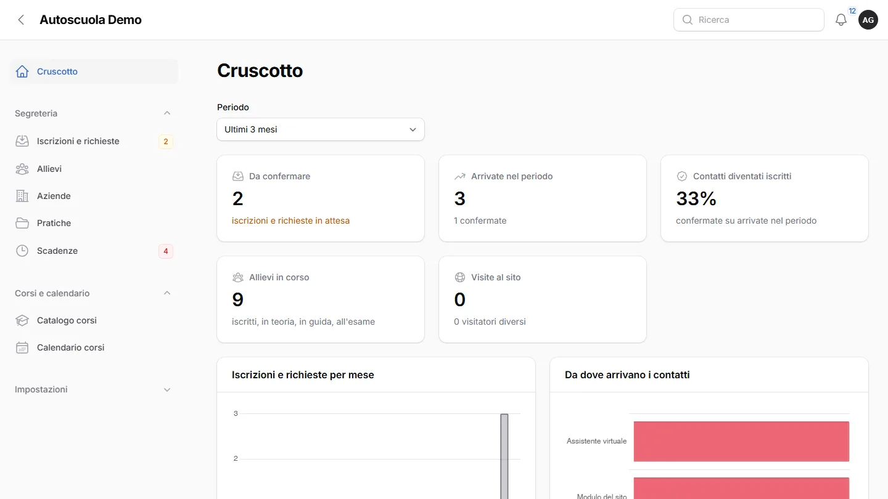Click the 'Autoscuola Demo' title
The height and width of the screenshot is (499, 888).
(x=91, y=20)
